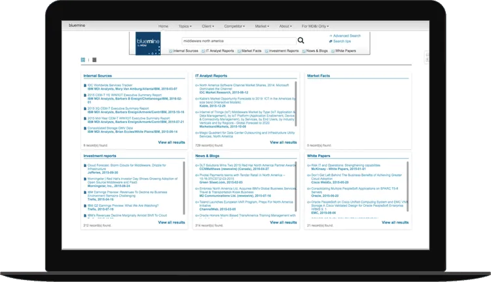Image resolution: width=491 pixels, height=282 pixels.
Task: Click external-link icon for DLT Solutions Wins Two awards
Action: [197, 166]
